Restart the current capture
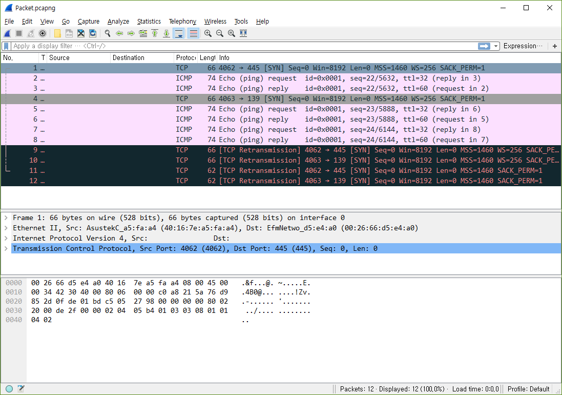Viewport: 562px width, 395px height. click(31, 33)
